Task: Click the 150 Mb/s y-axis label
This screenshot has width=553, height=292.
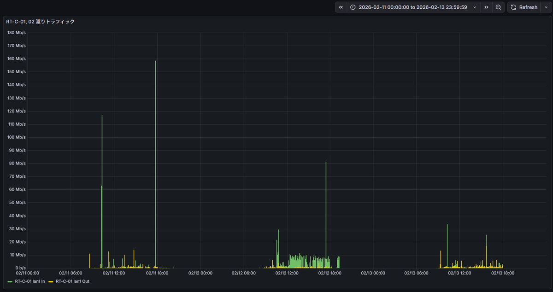Action: [17, 72]
